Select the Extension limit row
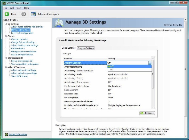The width and height of the screenshot is (189, 140). pyautogui.click(x=107, y=94)
